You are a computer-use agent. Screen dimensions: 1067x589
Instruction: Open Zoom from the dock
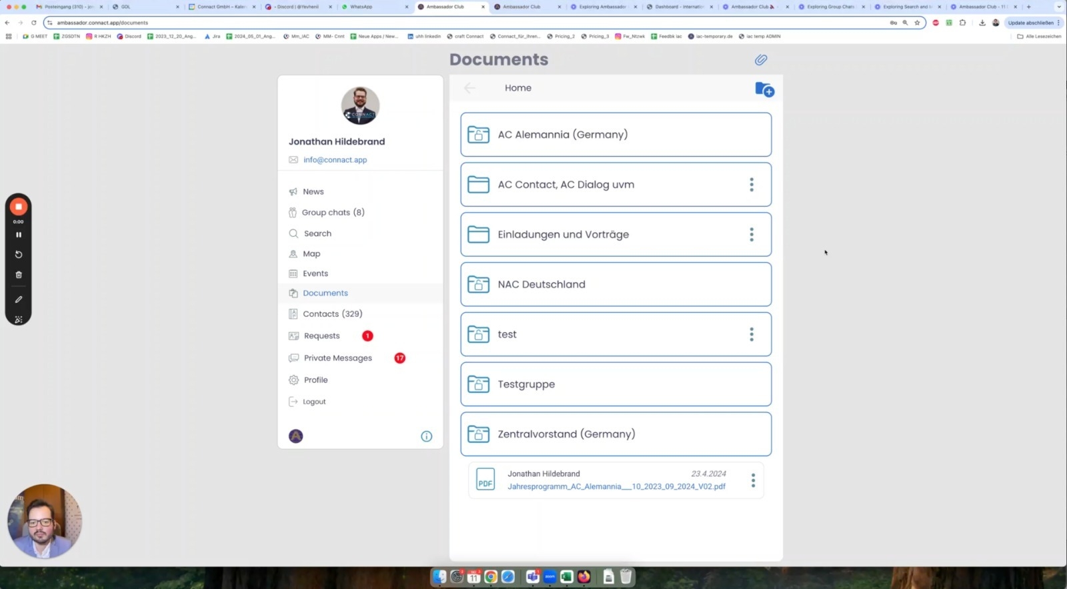click(x=550, y=577)
